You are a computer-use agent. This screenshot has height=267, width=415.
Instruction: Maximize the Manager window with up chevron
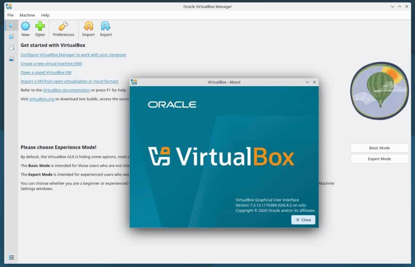[400, 6]
